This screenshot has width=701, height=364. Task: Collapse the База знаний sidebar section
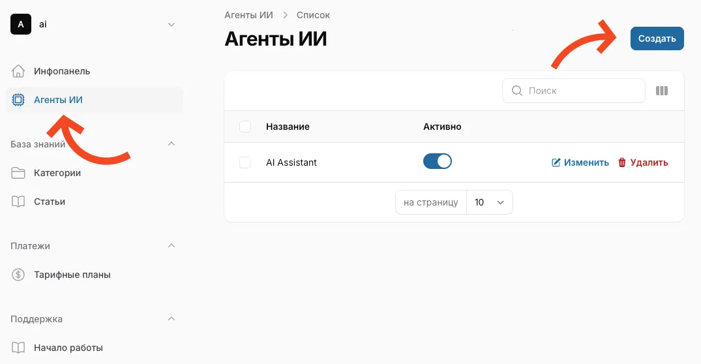(x=172, y=144)
